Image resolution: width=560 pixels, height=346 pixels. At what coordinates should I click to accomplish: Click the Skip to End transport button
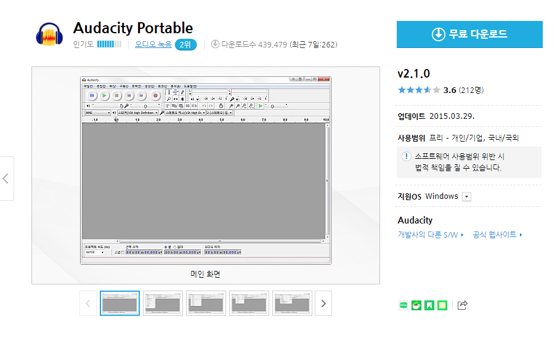141,95
